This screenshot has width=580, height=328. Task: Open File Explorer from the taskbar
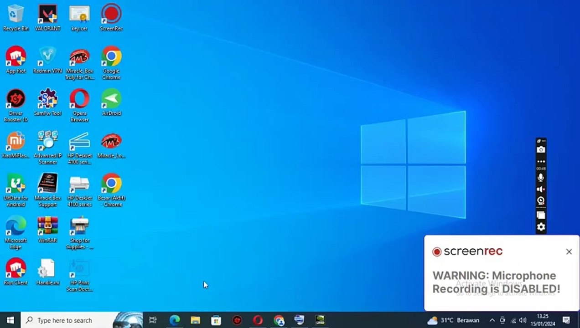[195, 320]
